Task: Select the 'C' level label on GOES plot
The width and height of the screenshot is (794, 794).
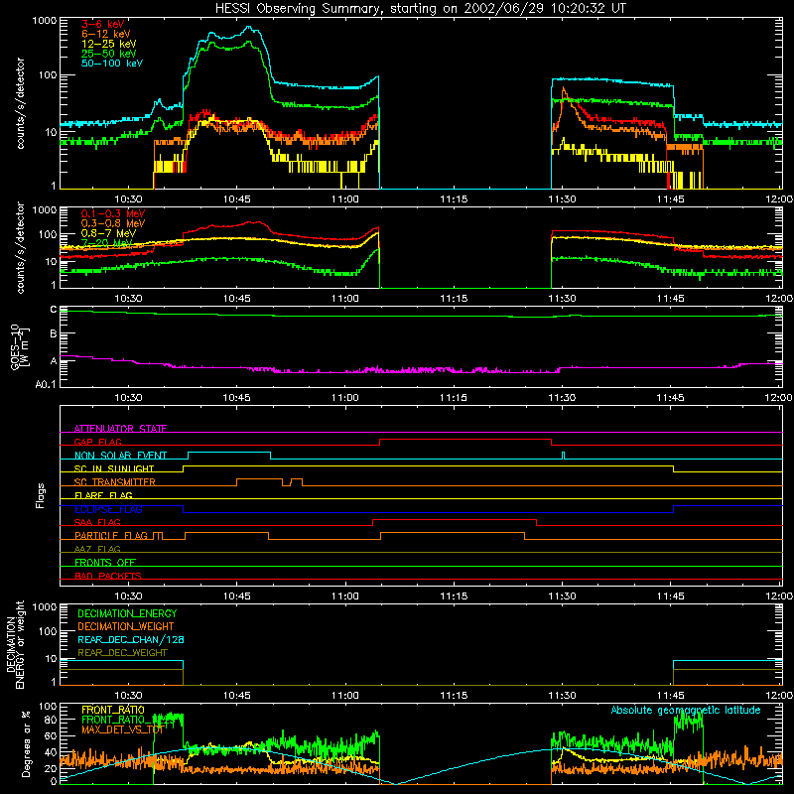Action: click(54, 310)
